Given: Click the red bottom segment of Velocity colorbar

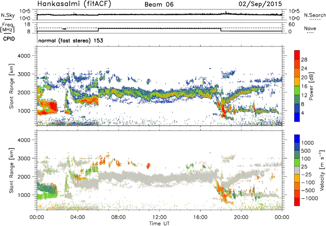Looking at the screenshot, I should (297, 202).
